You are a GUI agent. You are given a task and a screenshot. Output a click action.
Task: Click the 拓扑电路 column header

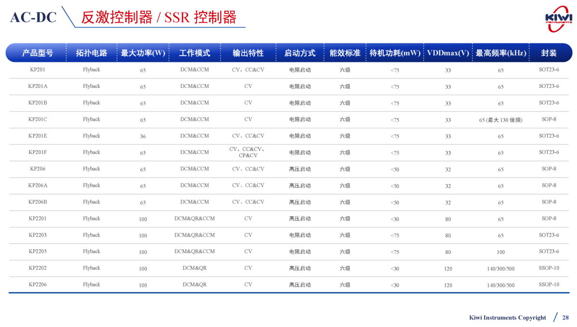pyautogui.click(x=91, y=53)
